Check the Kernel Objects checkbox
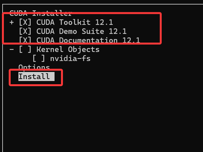This screenshot has width=203, height=152. 25,49
